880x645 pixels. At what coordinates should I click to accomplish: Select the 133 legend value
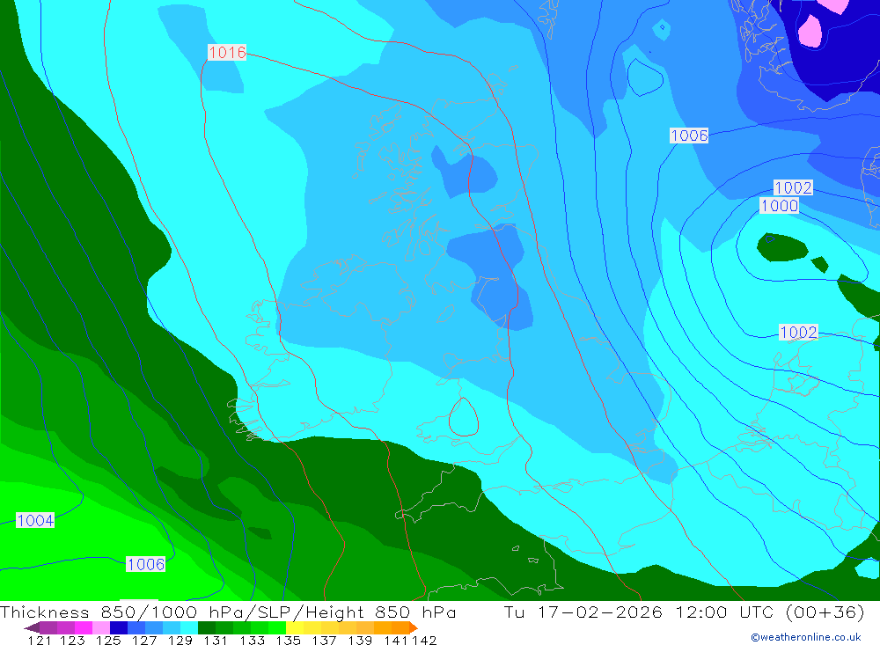(252, 640)
